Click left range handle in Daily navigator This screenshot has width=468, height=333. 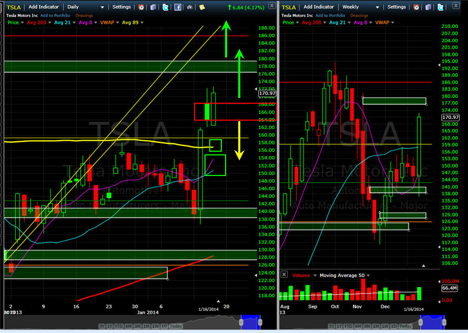click(241, 322)
